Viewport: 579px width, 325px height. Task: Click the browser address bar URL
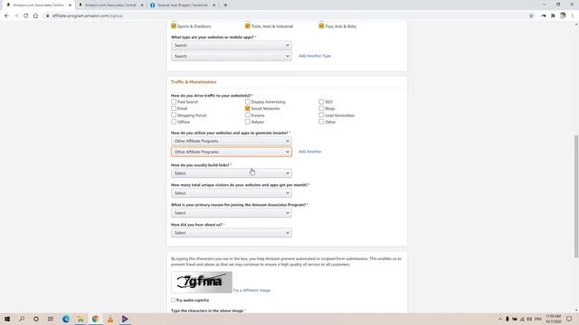pos(88,16)
